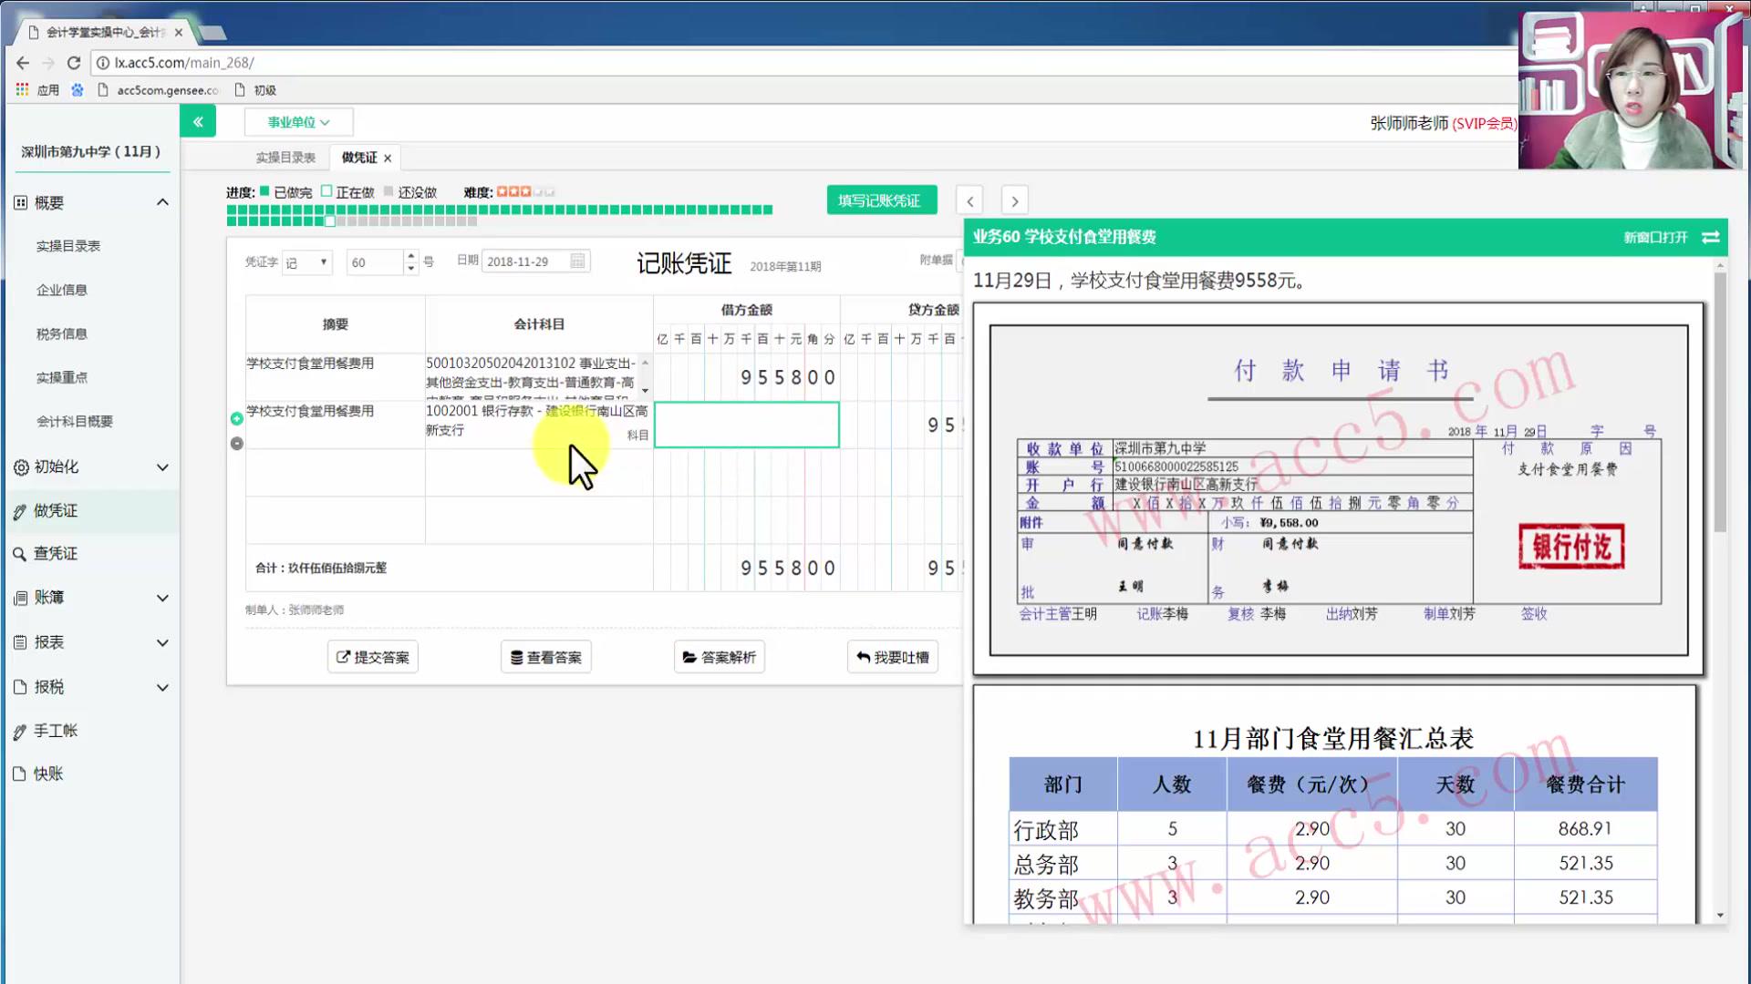Image resolution: width=1751 pixels, height=984 pixels.
Task: Click 已做完 progress legend box
Action: coord(264,191)
